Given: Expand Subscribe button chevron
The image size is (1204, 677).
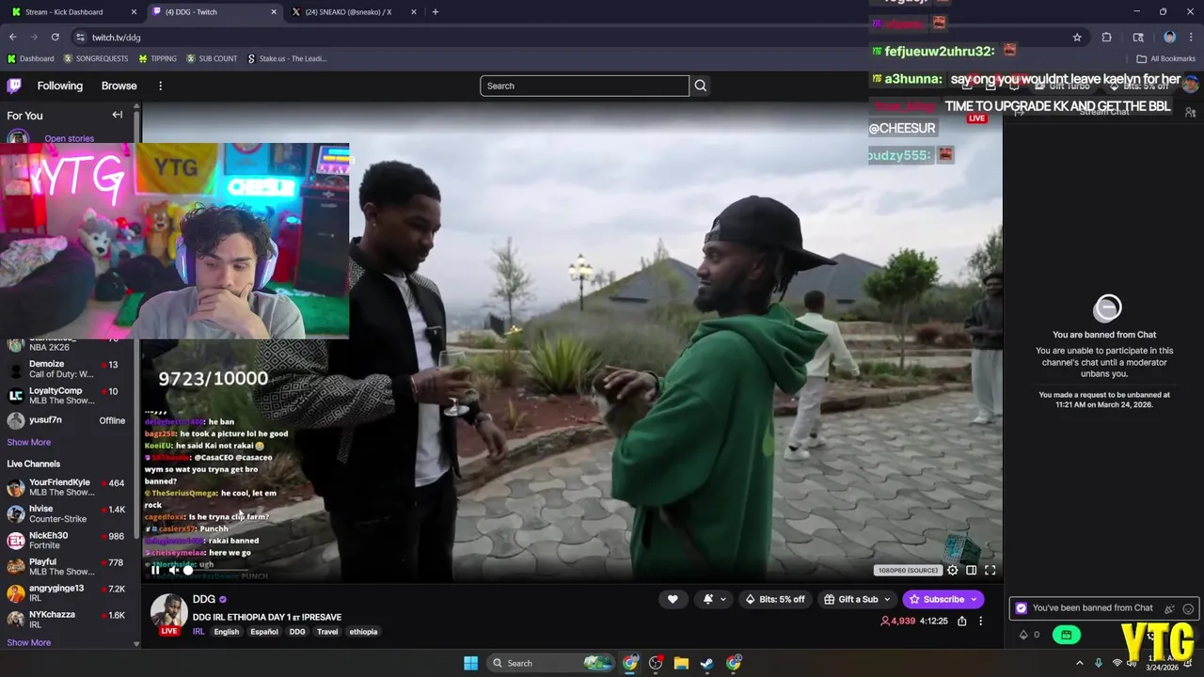Looking at the screenshot, I should click(975, 599).
